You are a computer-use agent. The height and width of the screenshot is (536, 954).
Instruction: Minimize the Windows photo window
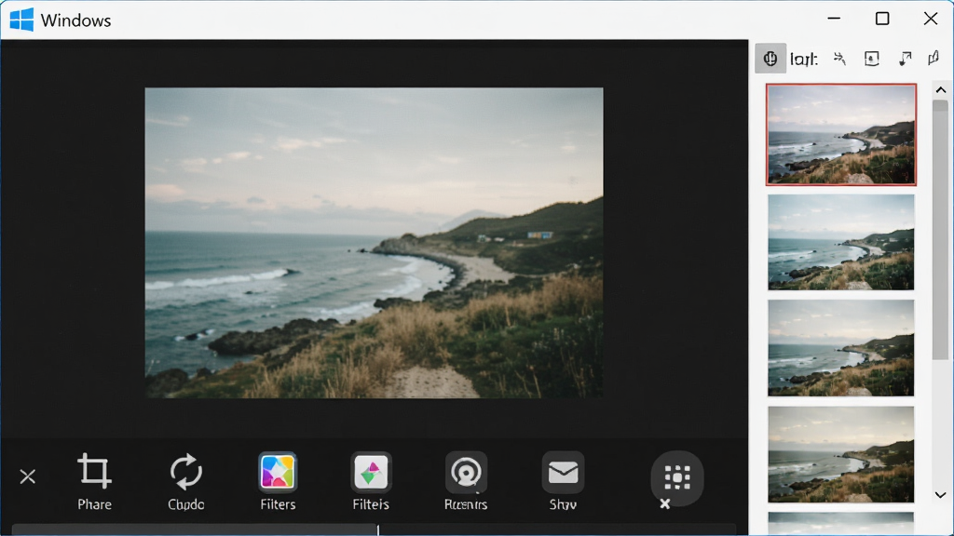834,19
